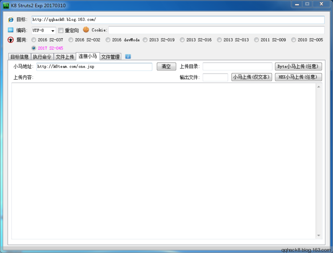Viewport: 333px width, 253px height.
Task: Switch to the 文件上传 tab
Action: click(65, 57)
